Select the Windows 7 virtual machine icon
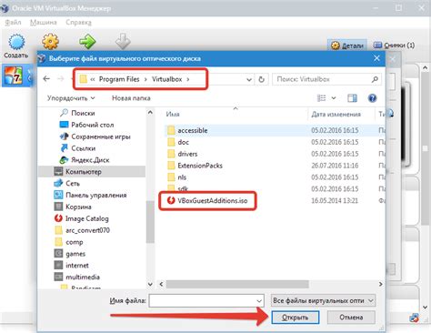Screen dimensions: 431x333 click(13, 76)
